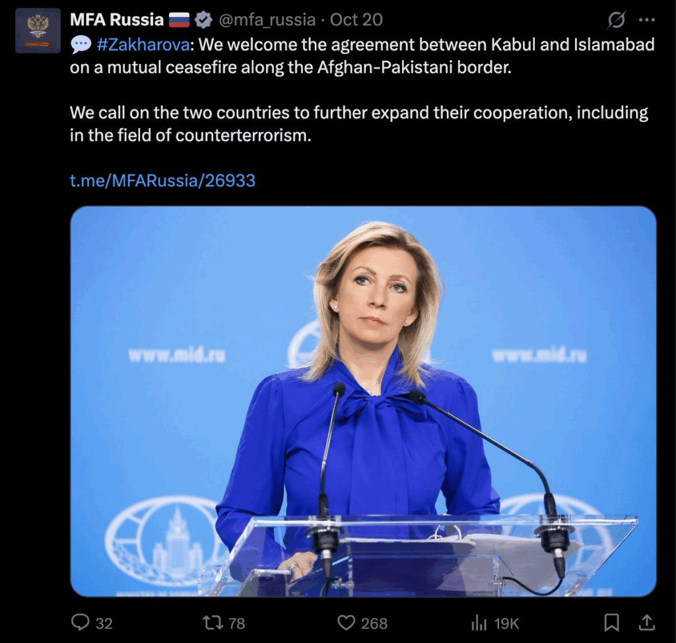Image resolution: width=676 pixels, height=643 pixels.
Task: Bookmark this post
Action: pos(611,623)
